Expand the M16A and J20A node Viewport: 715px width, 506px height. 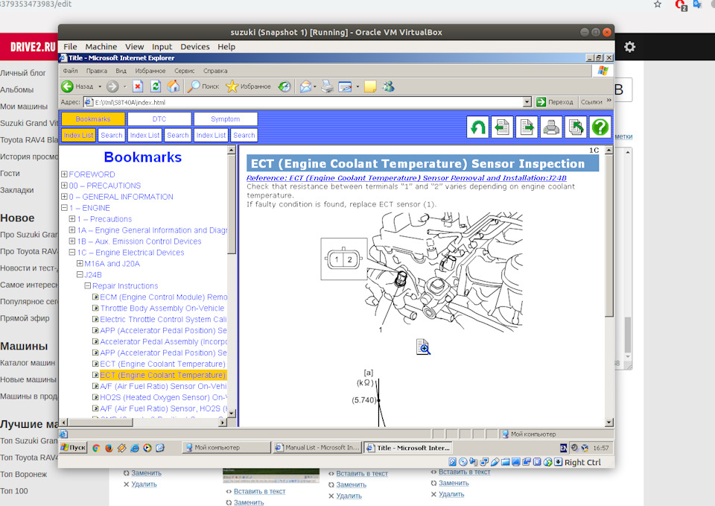click(80, 264)
